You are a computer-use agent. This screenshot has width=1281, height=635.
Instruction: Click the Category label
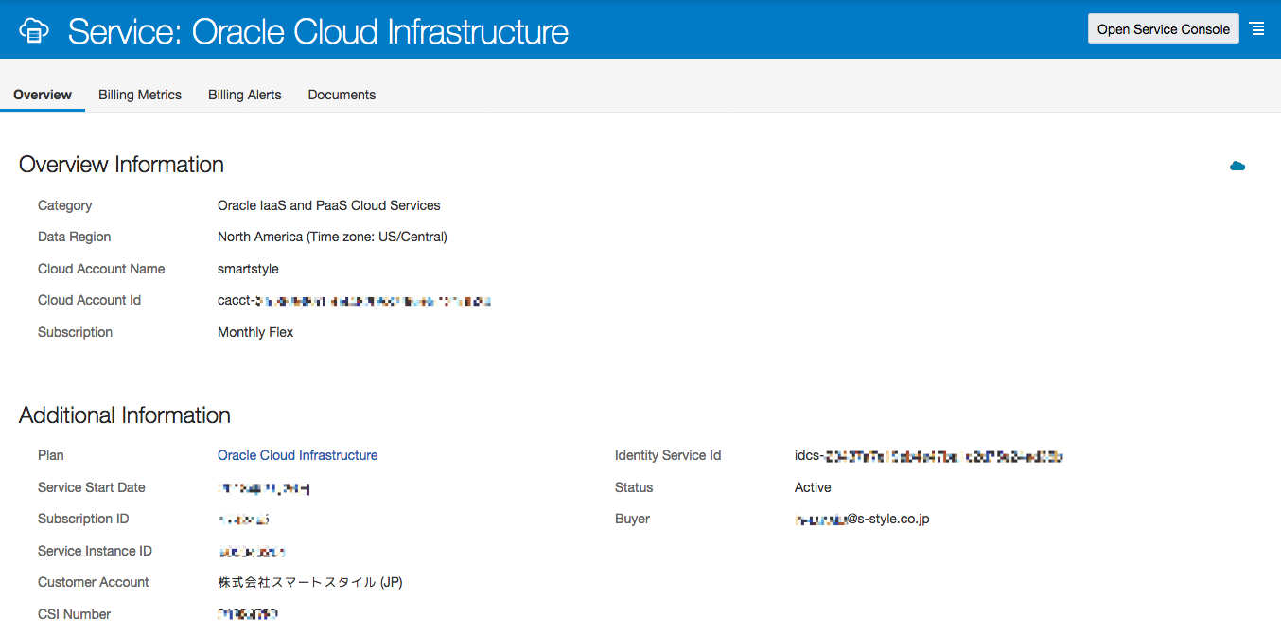coord(65,205)
